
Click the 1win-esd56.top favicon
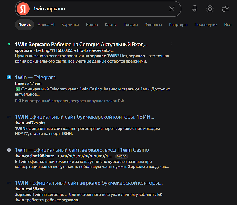[x=9, y=183]
